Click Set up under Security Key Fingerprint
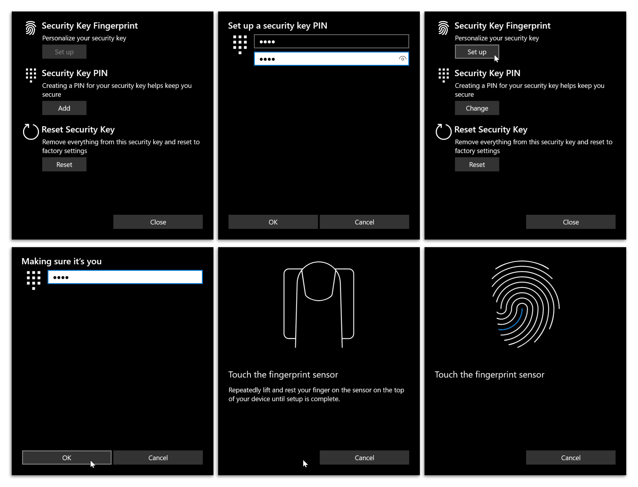This screenshot has width=638, height=487. [477, 52]
